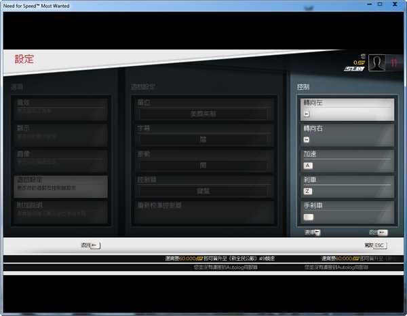Click the right-arrow key icon under 轉向右
Screen dimensions: 407x316
[x=307, y=140]
